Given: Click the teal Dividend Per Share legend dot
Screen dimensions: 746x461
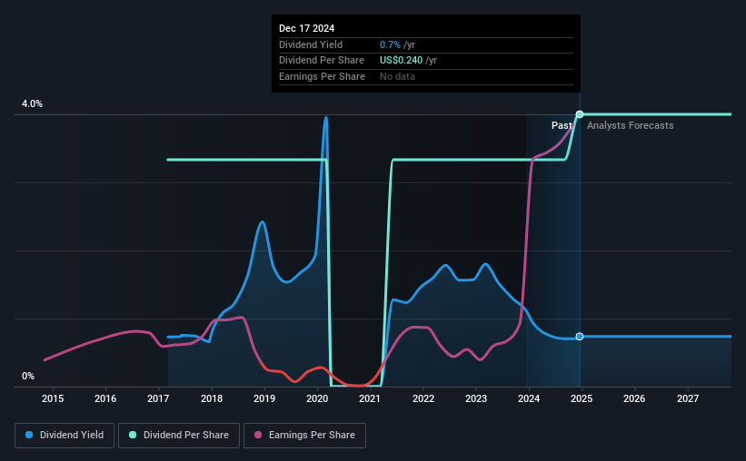Looking at the screenshot, I should [x=133, y=435].
